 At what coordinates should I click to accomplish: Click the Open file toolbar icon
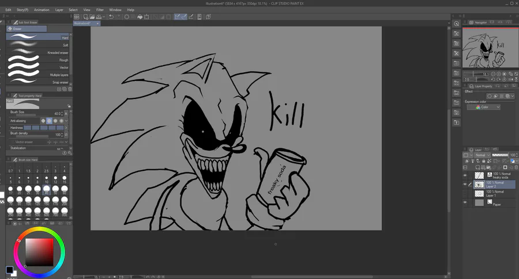click(x=92, y=17)
